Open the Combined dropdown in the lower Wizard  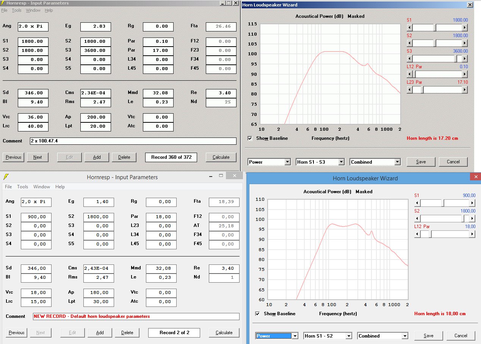click(x=405, y=336)
